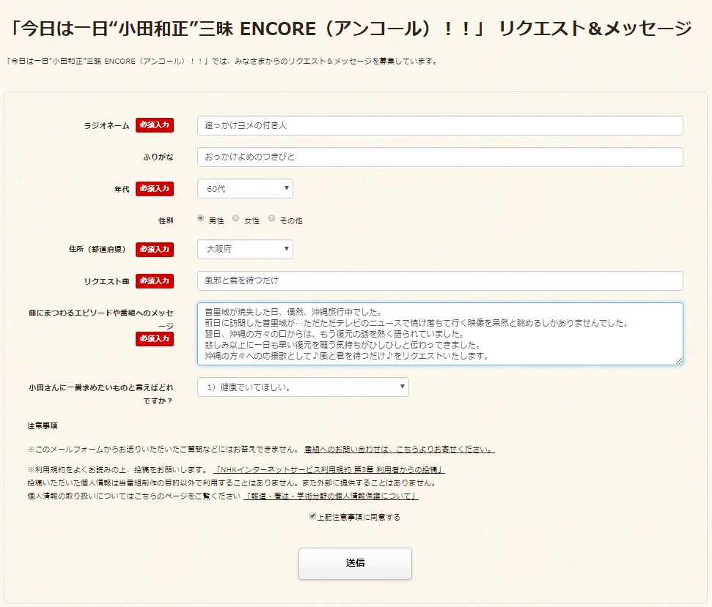The image size is (712, 607).
Task: Click the 住所（都道府県） field label
Action: 98,250
